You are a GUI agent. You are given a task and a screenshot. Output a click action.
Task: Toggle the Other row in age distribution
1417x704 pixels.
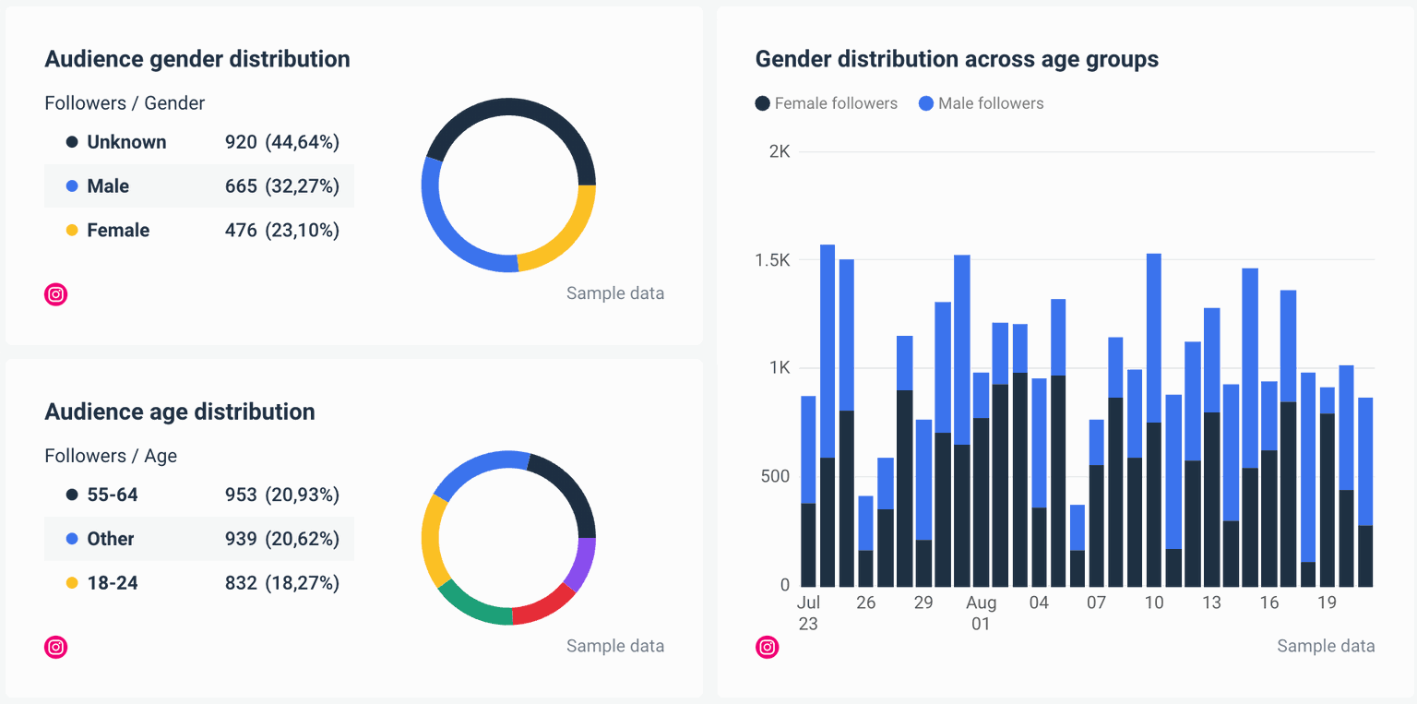199,539
